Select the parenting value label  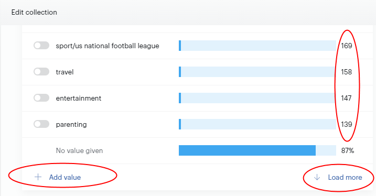[x=71, y=125]
